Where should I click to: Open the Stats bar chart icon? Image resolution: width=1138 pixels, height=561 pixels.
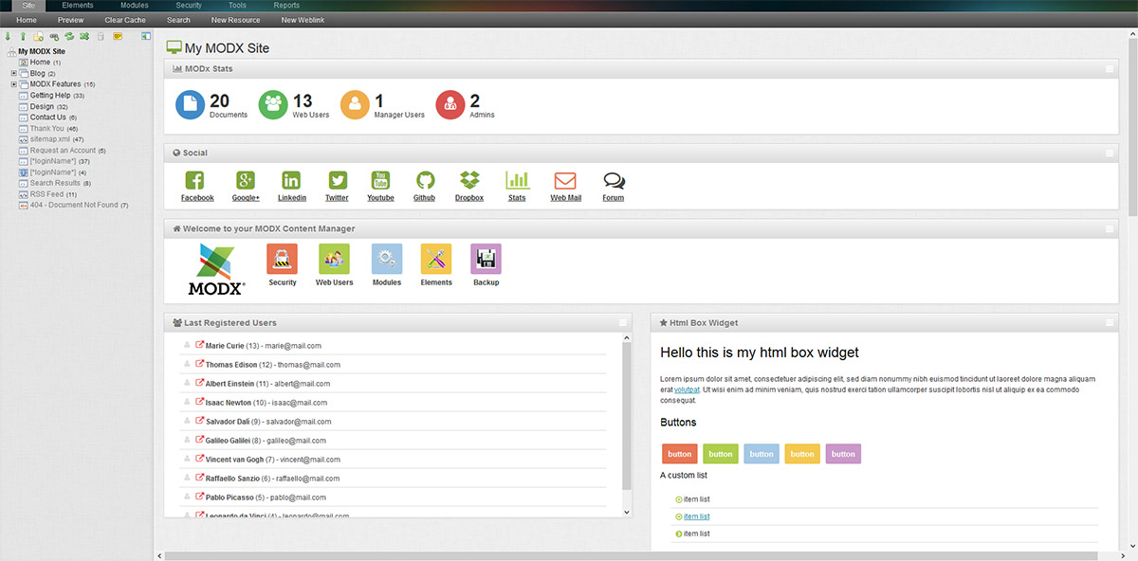pyautogui.click(x=517, y=180)
